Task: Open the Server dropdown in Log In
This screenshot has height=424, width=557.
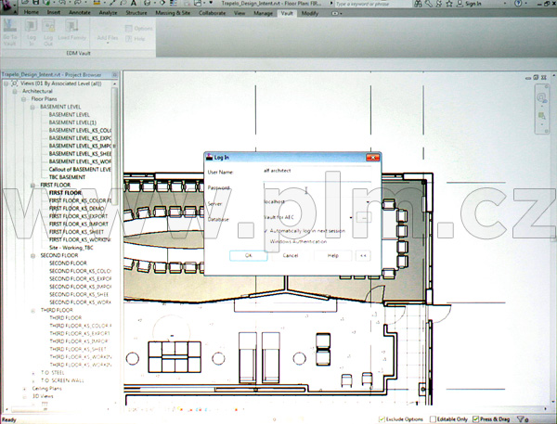Action: (x=368, y=203)
